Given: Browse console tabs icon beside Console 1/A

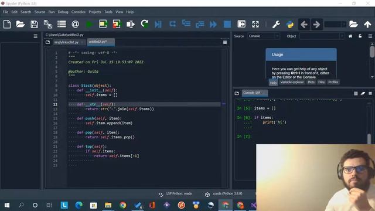Looking at the screenshot, I should pyautogui.click(x=237, y=93).
